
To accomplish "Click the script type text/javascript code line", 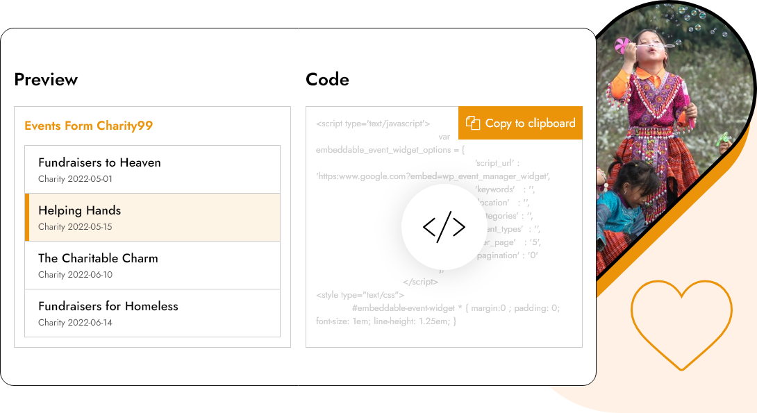I will (373, 124).
